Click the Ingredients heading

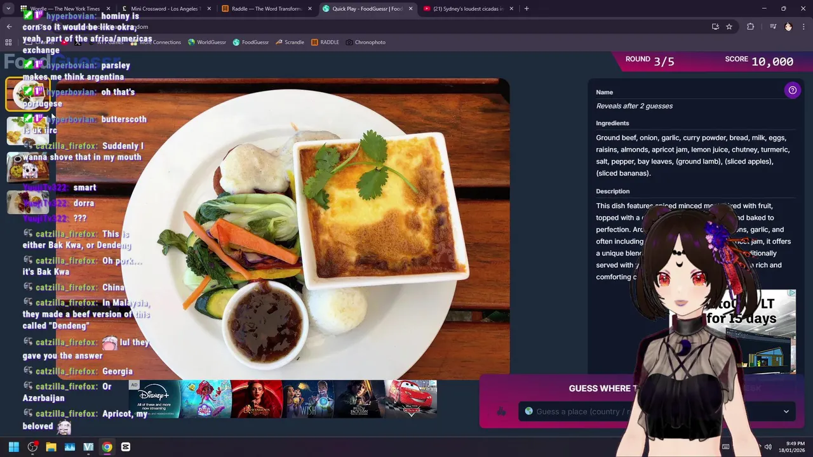pos(612,123)
